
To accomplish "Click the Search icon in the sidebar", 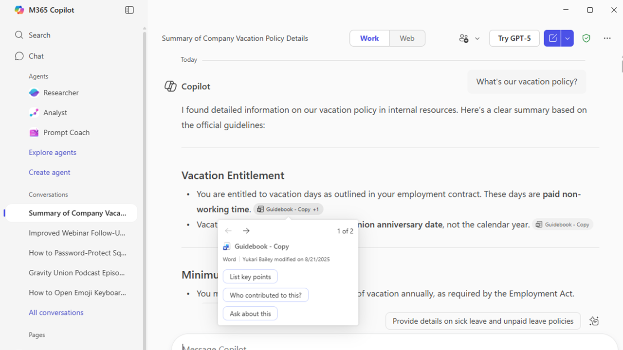I will (19, 35).
